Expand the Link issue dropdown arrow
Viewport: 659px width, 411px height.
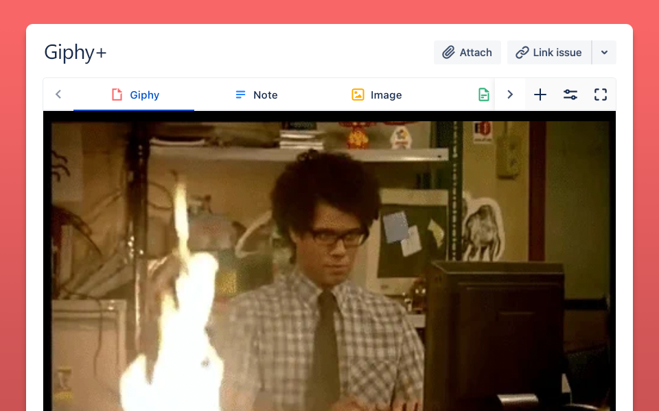pyautogui.click(x=604, y=53)
